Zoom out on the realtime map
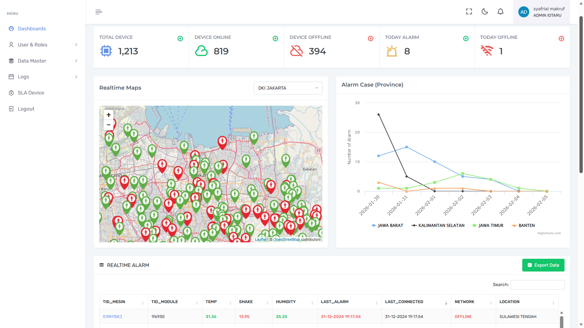584x328 pixels. coord(109,125)
